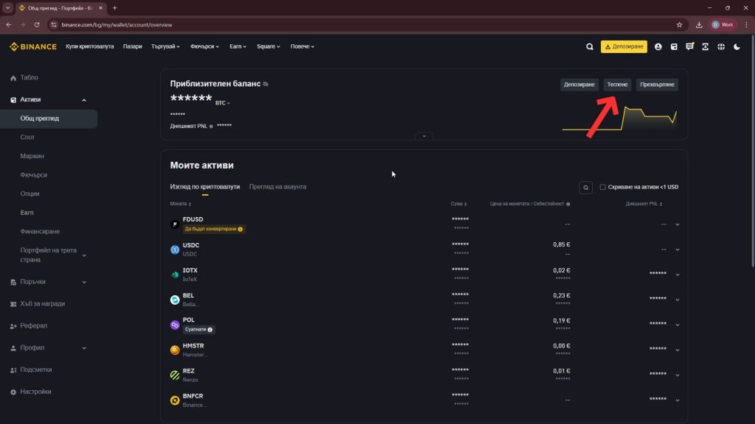755x424 pixels.
Task: Switch to Преглед на акаунта tab
Action: click(x=277, y=187)
